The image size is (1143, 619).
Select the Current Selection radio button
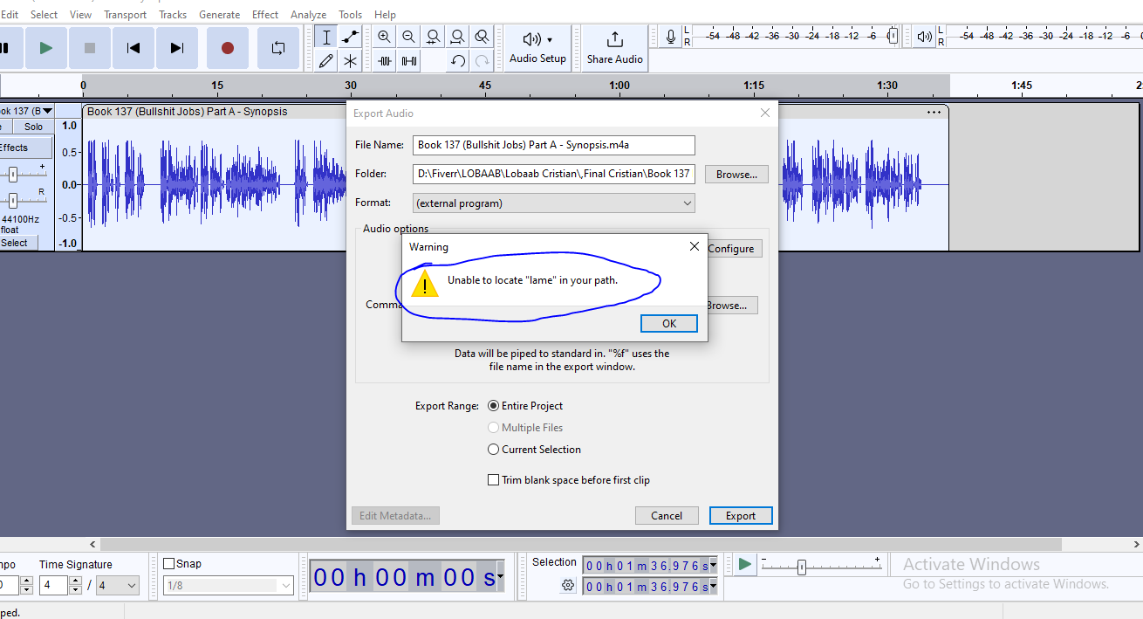[494, 450]
